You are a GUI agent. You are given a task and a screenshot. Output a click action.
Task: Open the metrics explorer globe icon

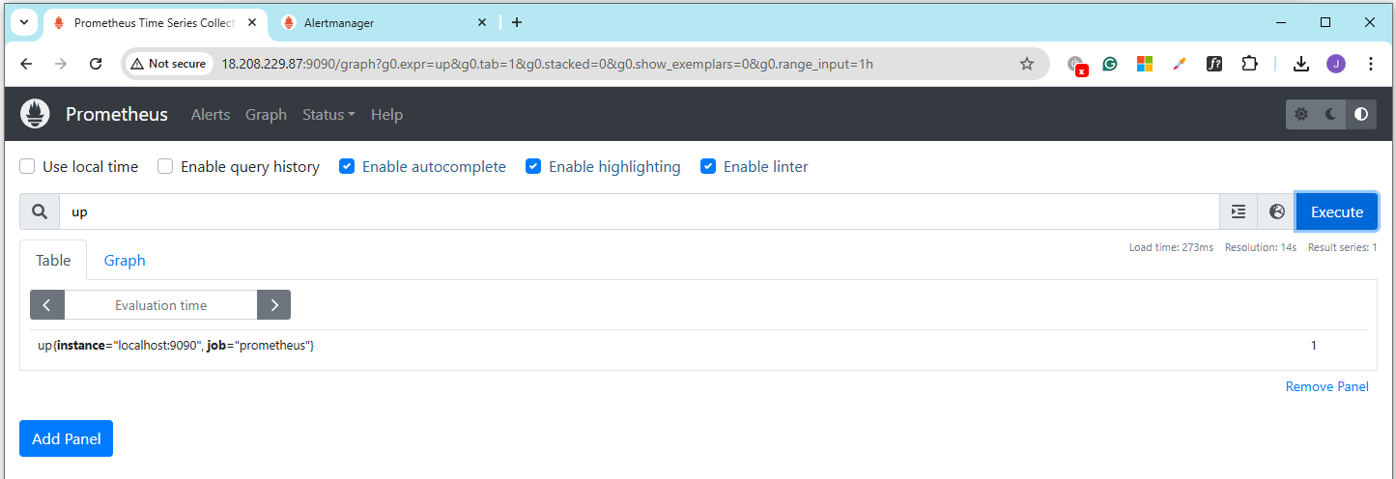(1276, 211)
